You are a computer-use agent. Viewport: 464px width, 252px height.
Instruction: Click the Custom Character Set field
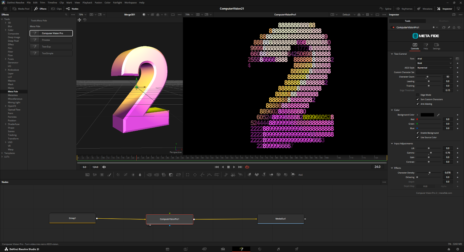[434, 72]
